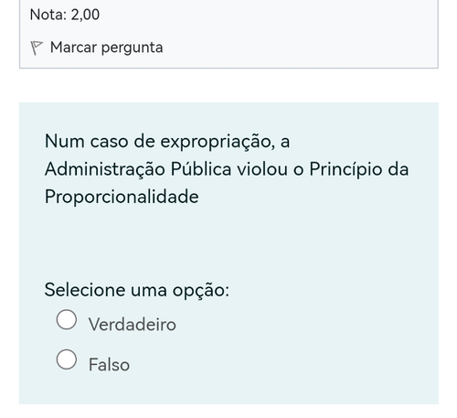This screenshot has height=418, width=457.
Task: Click the line starting 'Administração Pública violou'
Action: [227, 169]
